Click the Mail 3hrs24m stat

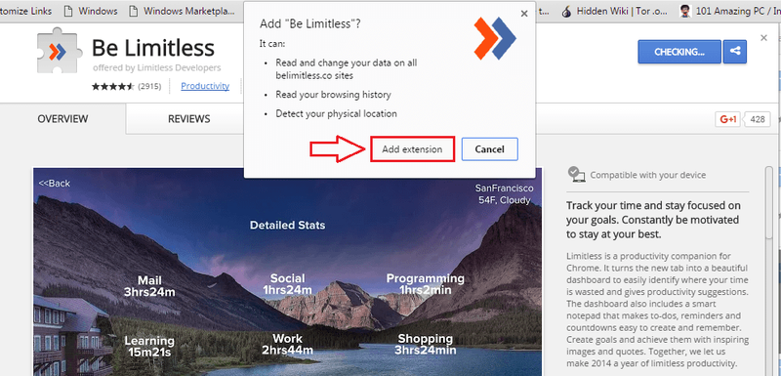coord(149,286)
